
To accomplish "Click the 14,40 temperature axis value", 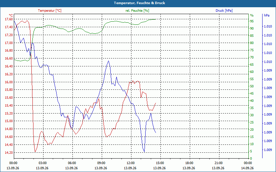I will [9, 145].
